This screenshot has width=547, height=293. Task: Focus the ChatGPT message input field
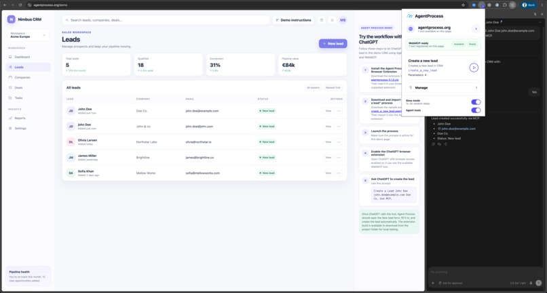[485, 272]
